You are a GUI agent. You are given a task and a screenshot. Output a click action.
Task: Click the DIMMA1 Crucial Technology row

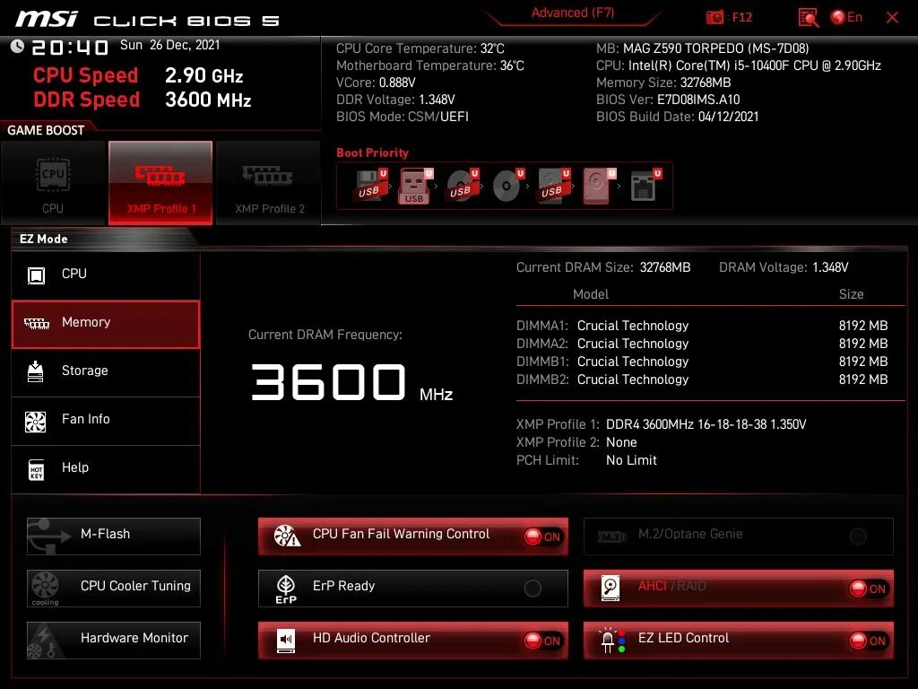pyautogui.click(x=702, y=326)
